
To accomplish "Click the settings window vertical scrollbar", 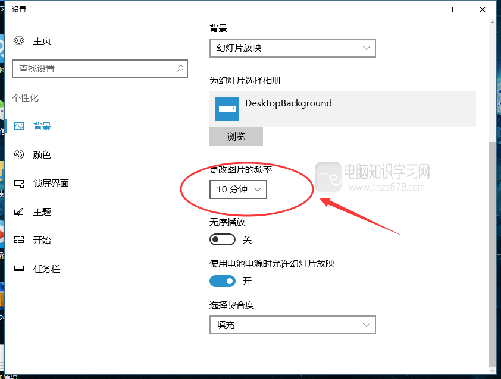I will coord(492,254).
